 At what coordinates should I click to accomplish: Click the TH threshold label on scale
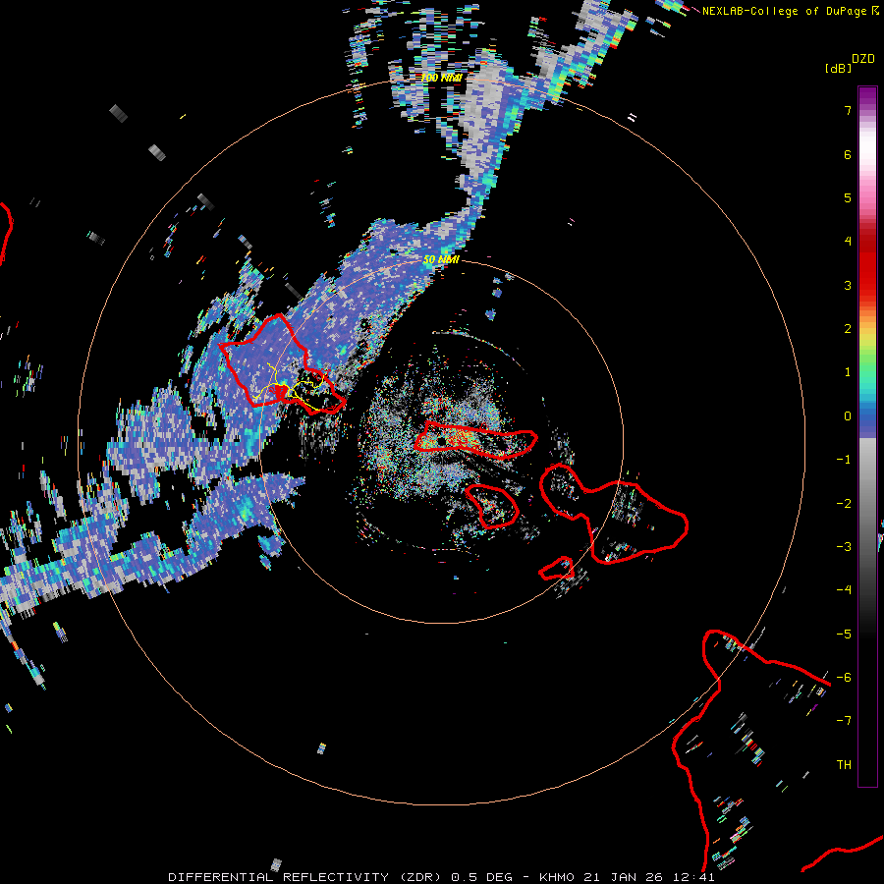(x=844, y=765)
